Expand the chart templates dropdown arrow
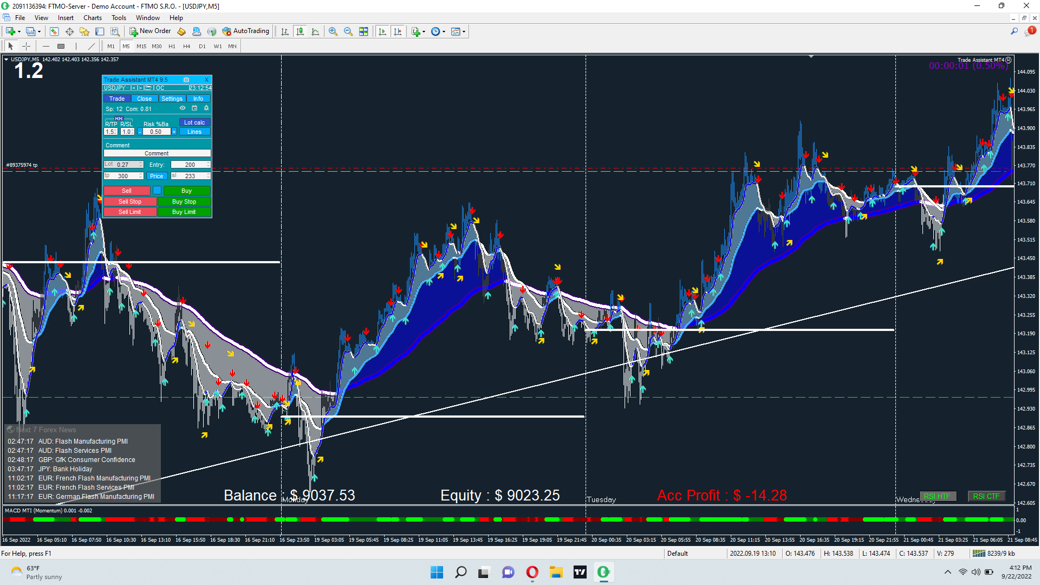 coord(464,31)
